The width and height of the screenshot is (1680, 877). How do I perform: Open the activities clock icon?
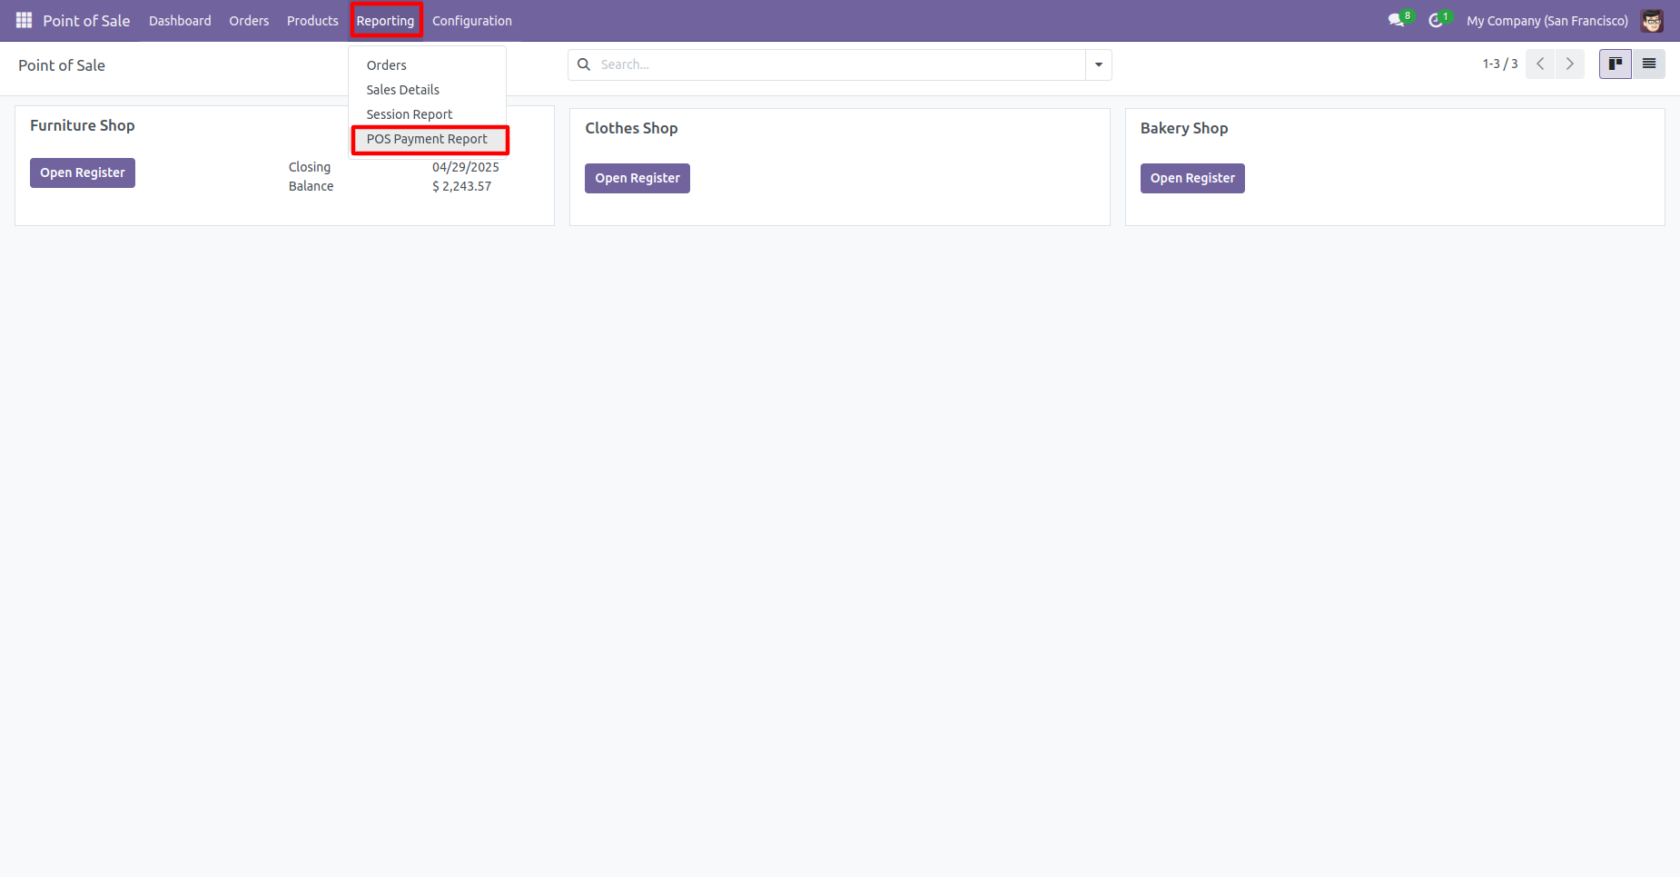coord(1436,20)
